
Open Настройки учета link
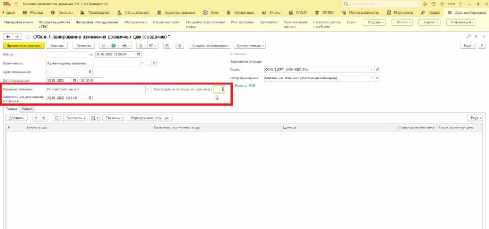[18, 22]
